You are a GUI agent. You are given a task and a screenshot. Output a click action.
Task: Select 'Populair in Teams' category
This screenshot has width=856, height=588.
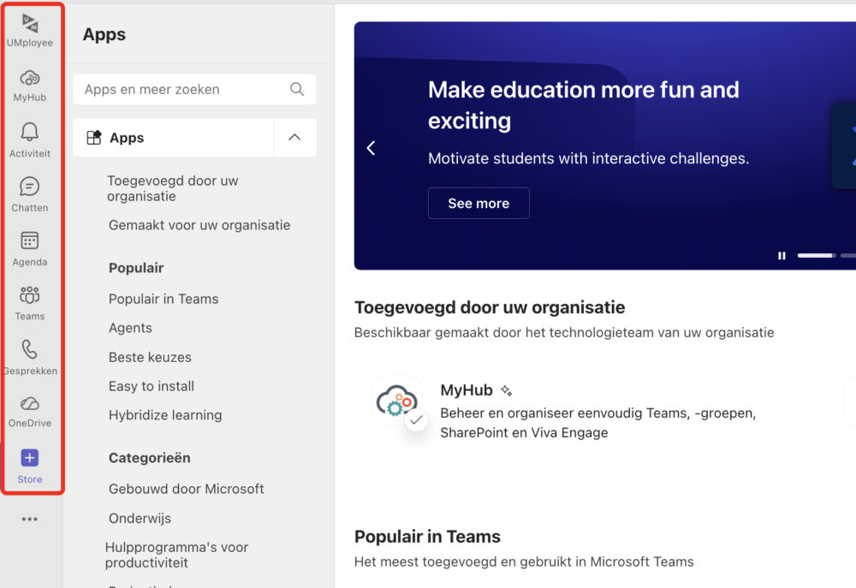pyautogui.click(x=163, y=299)
